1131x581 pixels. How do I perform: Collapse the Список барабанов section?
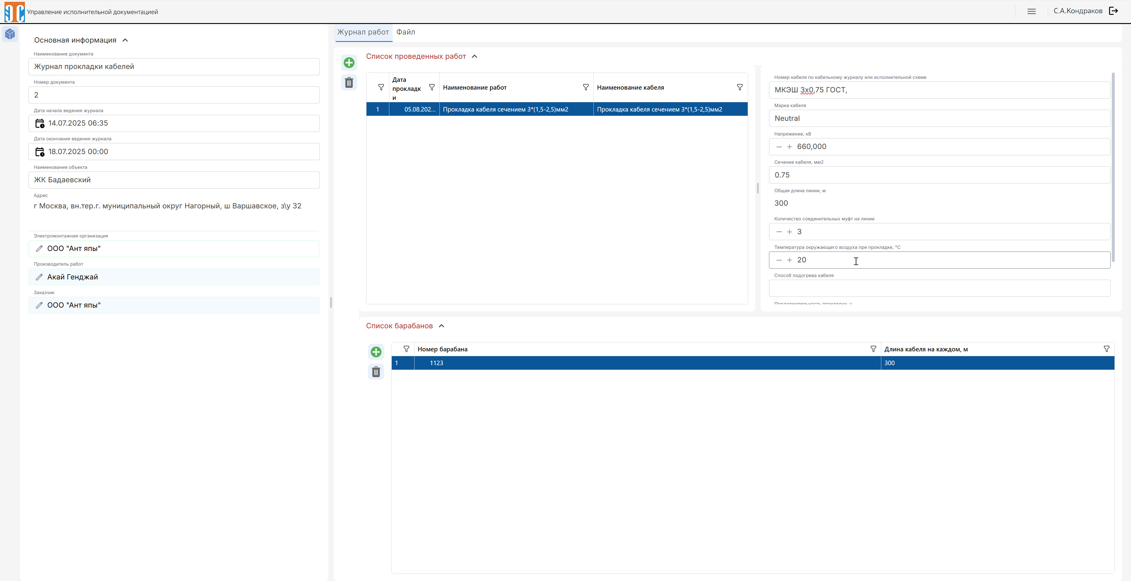click(x=441, y=326)
